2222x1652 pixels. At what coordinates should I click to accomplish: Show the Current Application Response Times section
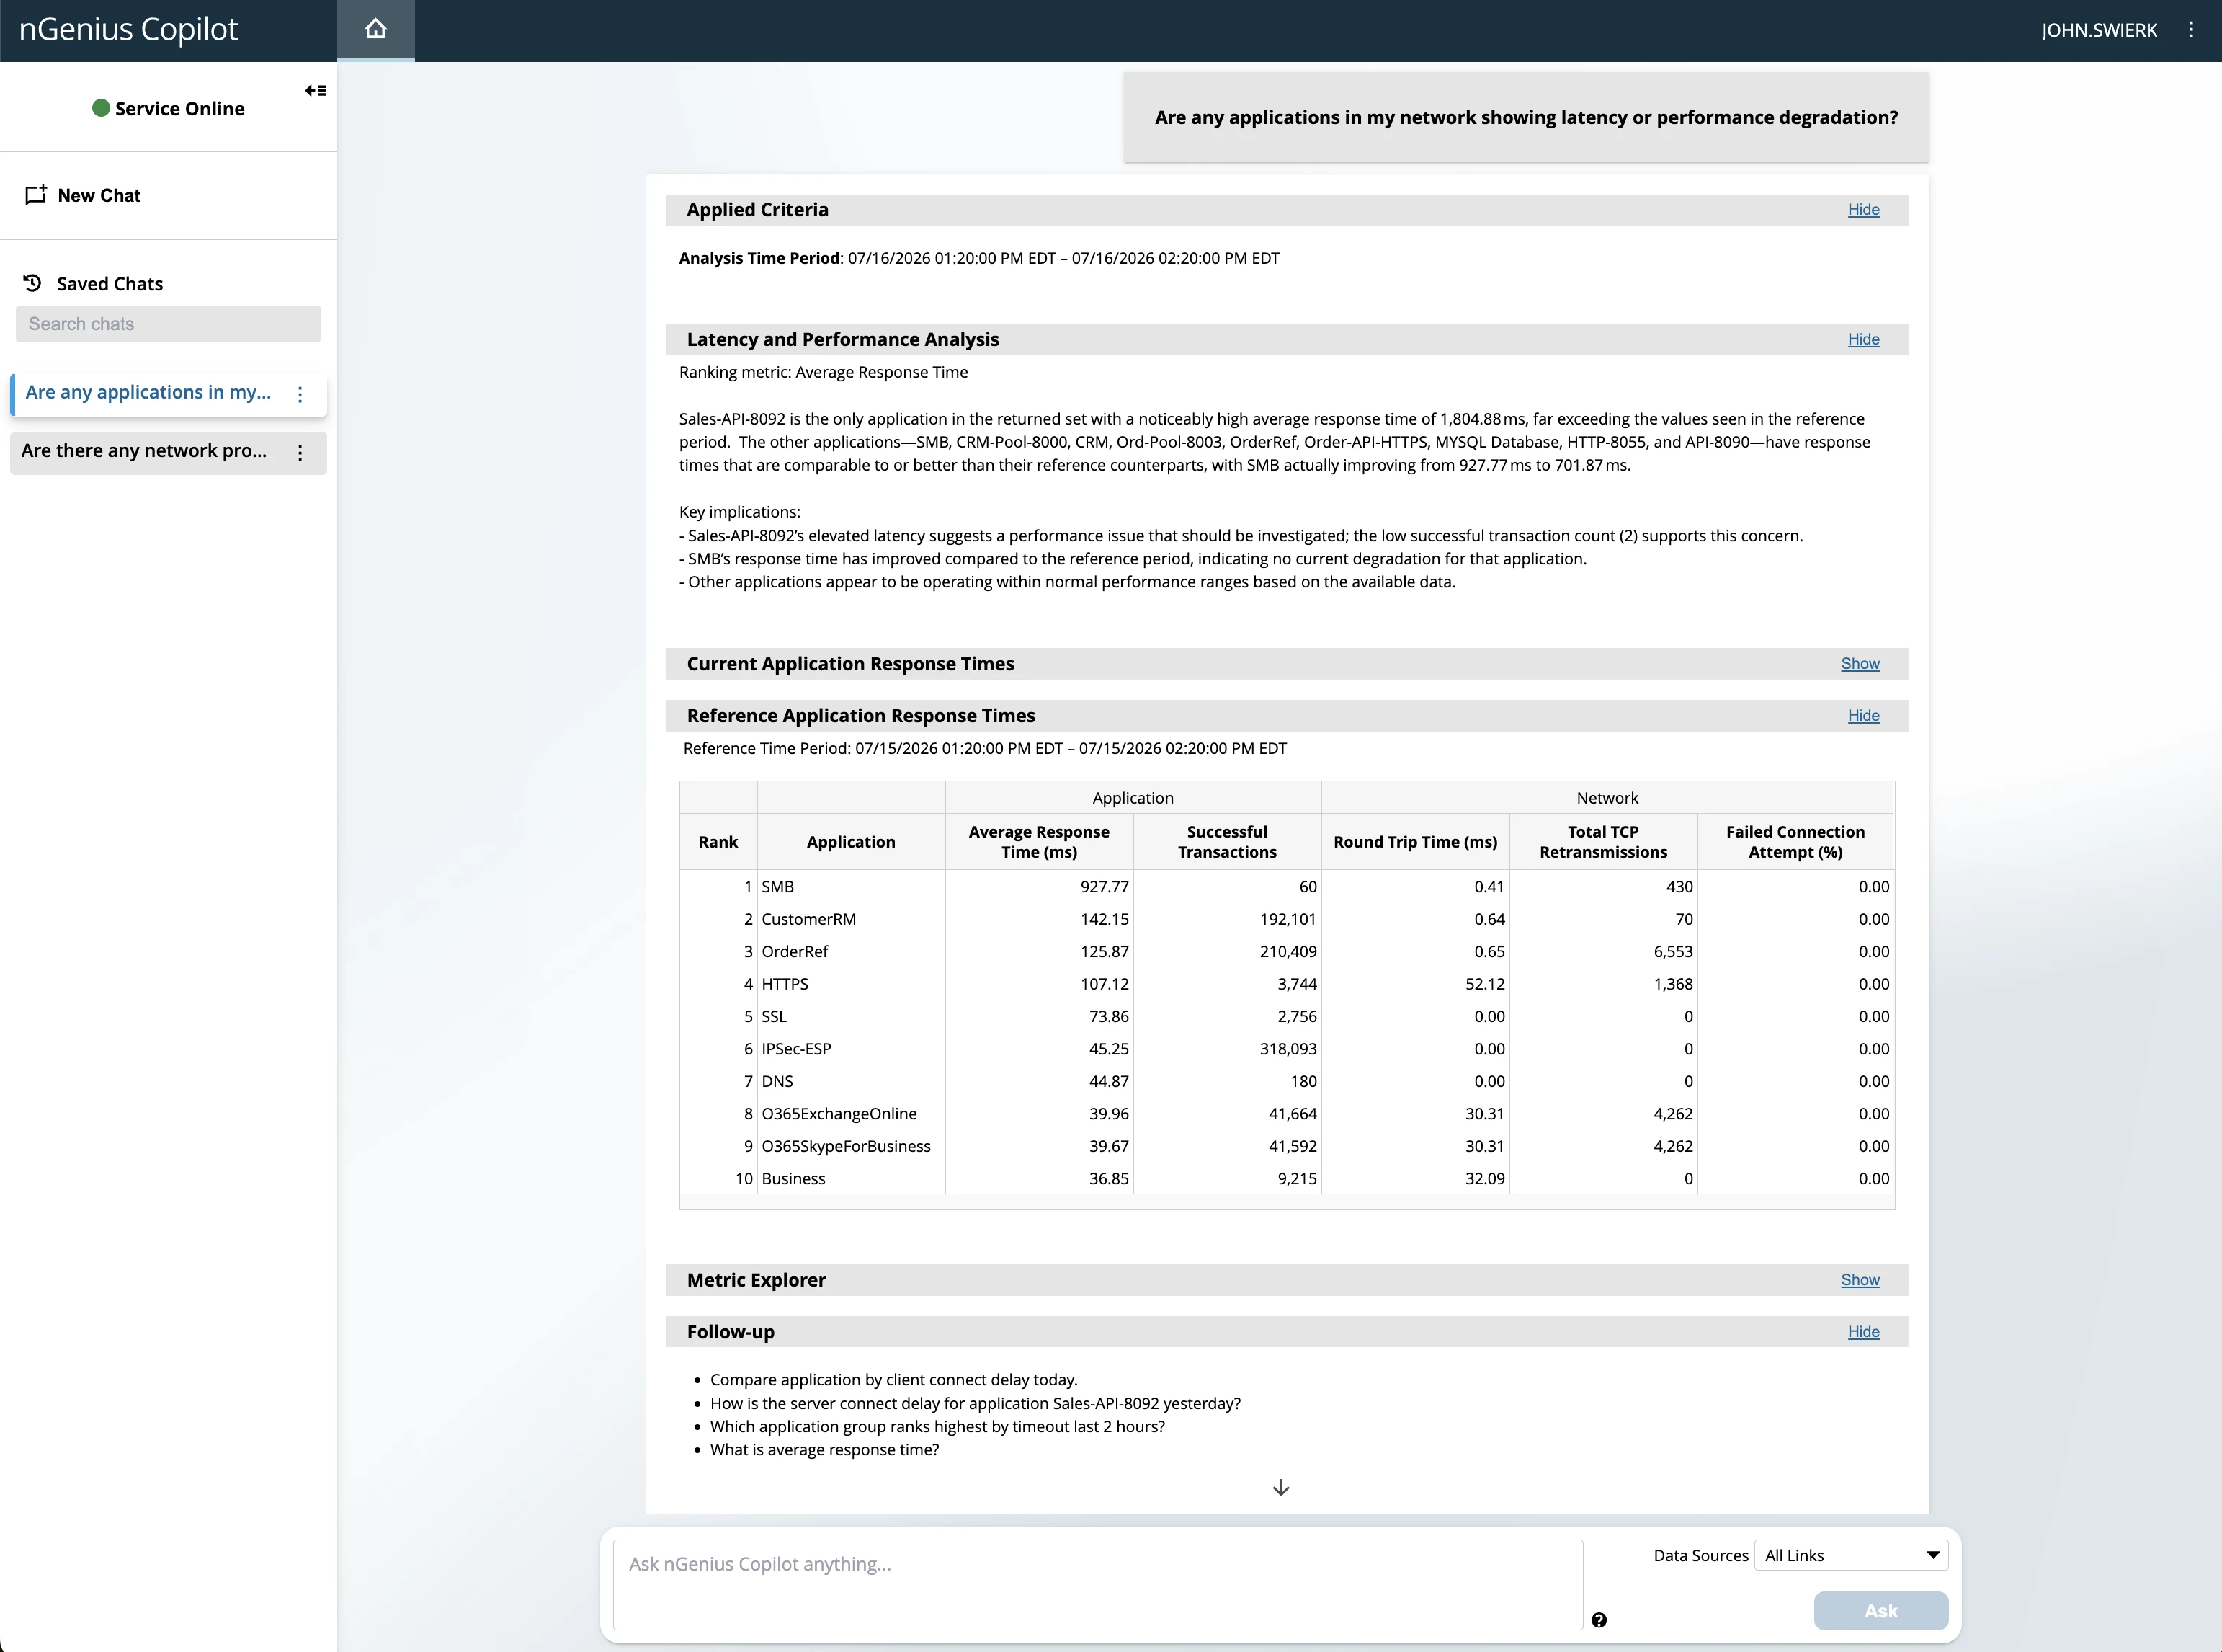point(1860,664)
